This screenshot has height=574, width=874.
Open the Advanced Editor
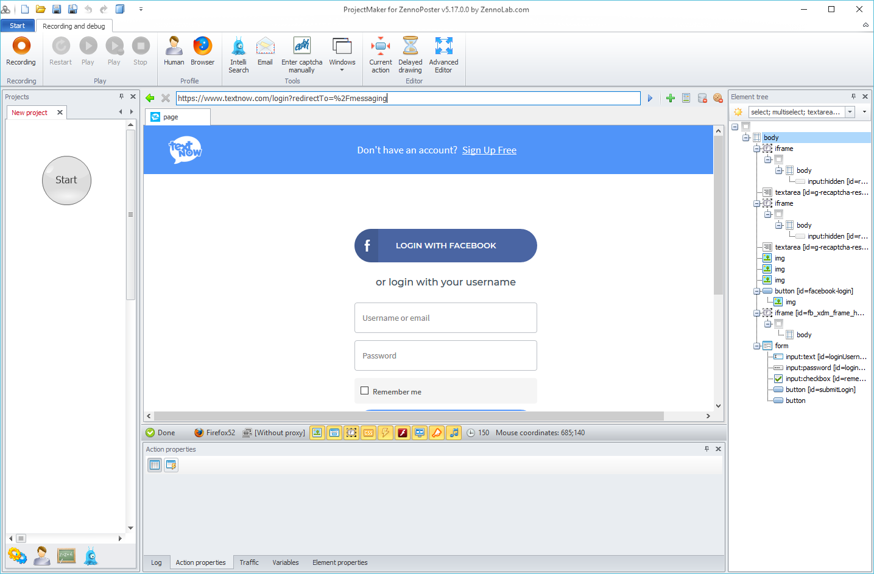pos(443,55)
